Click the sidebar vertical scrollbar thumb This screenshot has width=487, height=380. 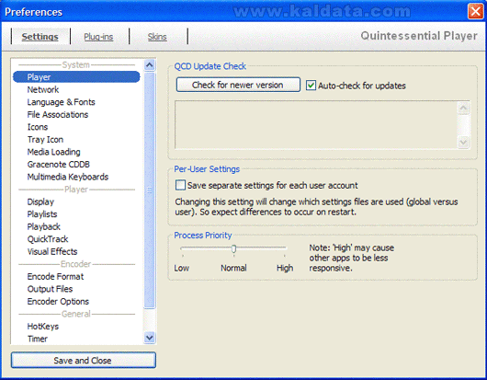150,190
